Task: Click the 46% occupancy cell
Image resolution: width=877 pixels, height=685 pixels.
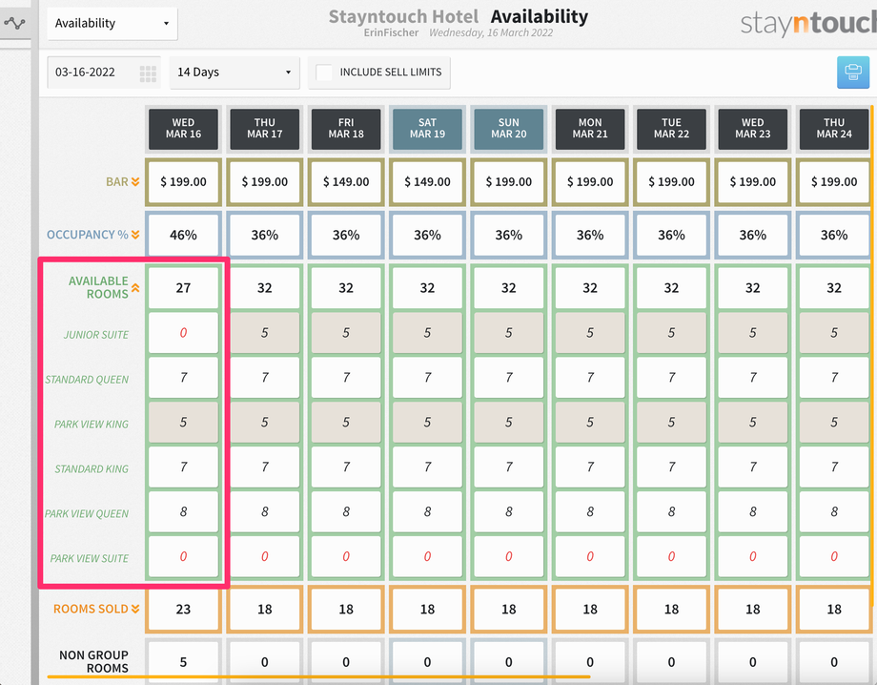Action: click(183, 235)
